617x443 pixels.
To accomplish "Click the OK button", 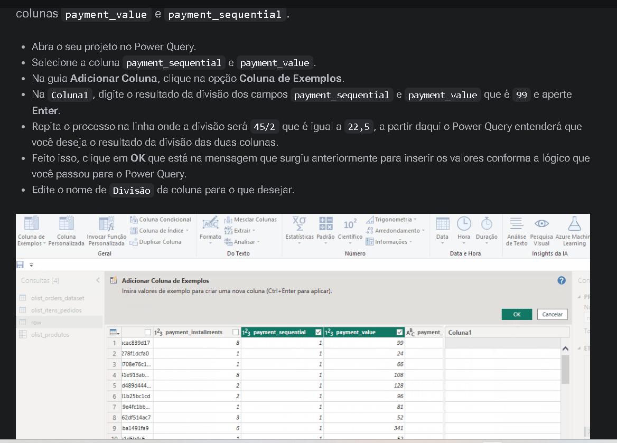I will coord(517,314).
